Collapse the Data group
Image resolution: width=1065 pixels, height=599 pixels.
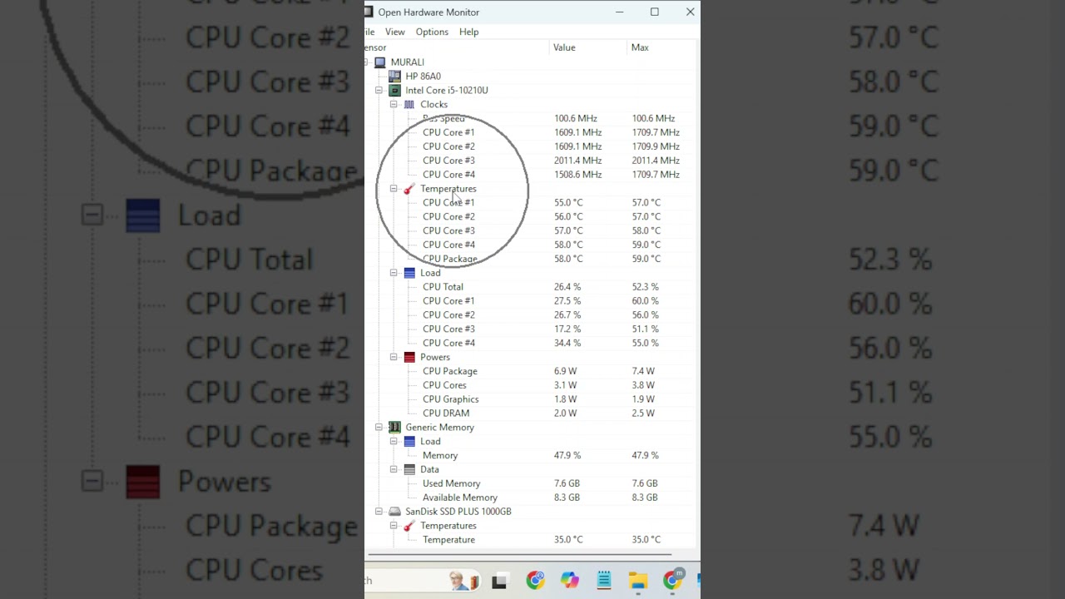[x=394, y=470]
